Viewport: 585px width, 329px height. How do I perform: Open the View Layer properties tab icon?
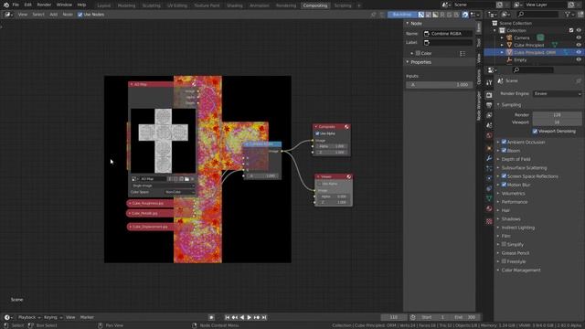[x=489, y=115]
